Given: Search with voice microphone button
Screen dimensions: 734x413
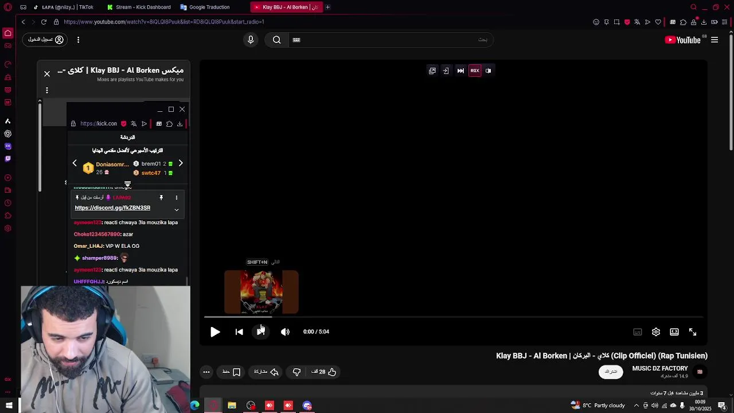Looking at the screenshot, I should [251, 40].
